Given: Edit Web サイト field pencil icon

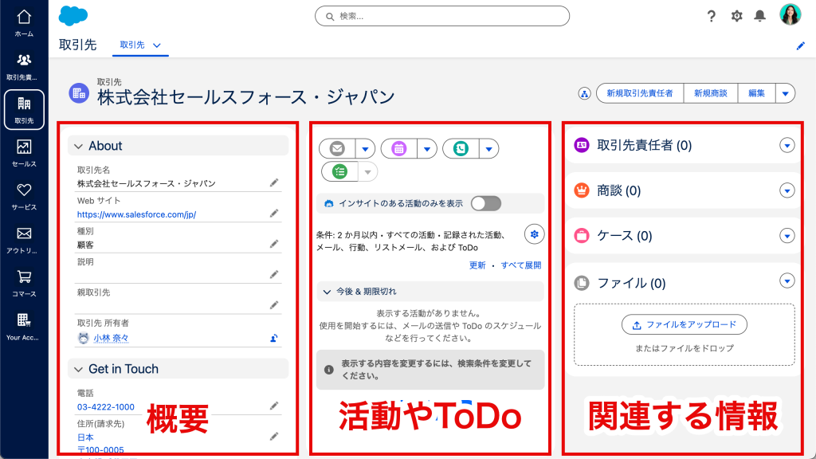Looking at the screenshot, I should pos(274,214).
